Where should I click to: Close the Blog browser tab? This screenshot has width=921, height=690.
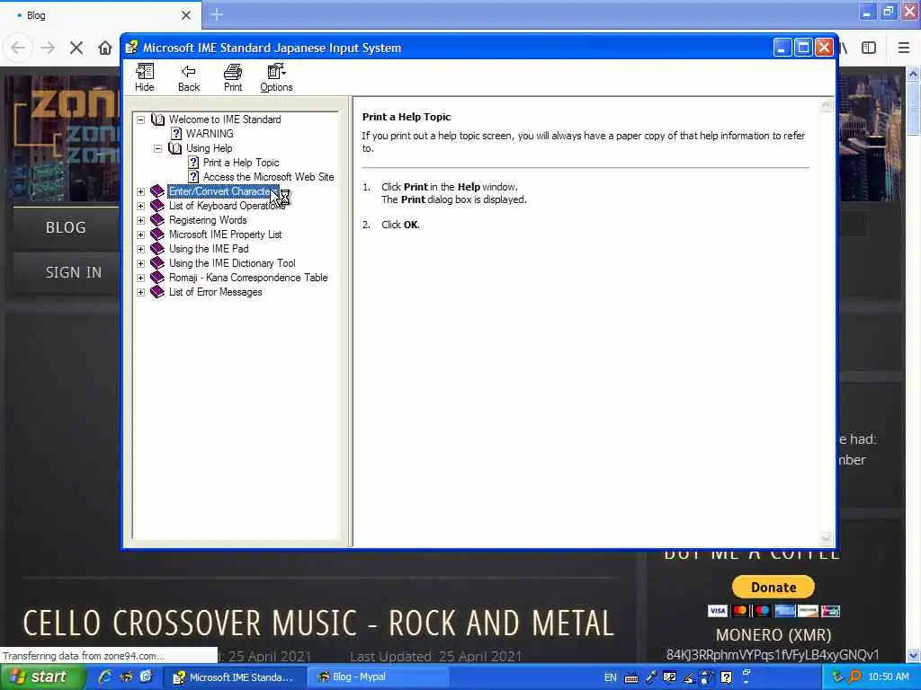(185, 15)
